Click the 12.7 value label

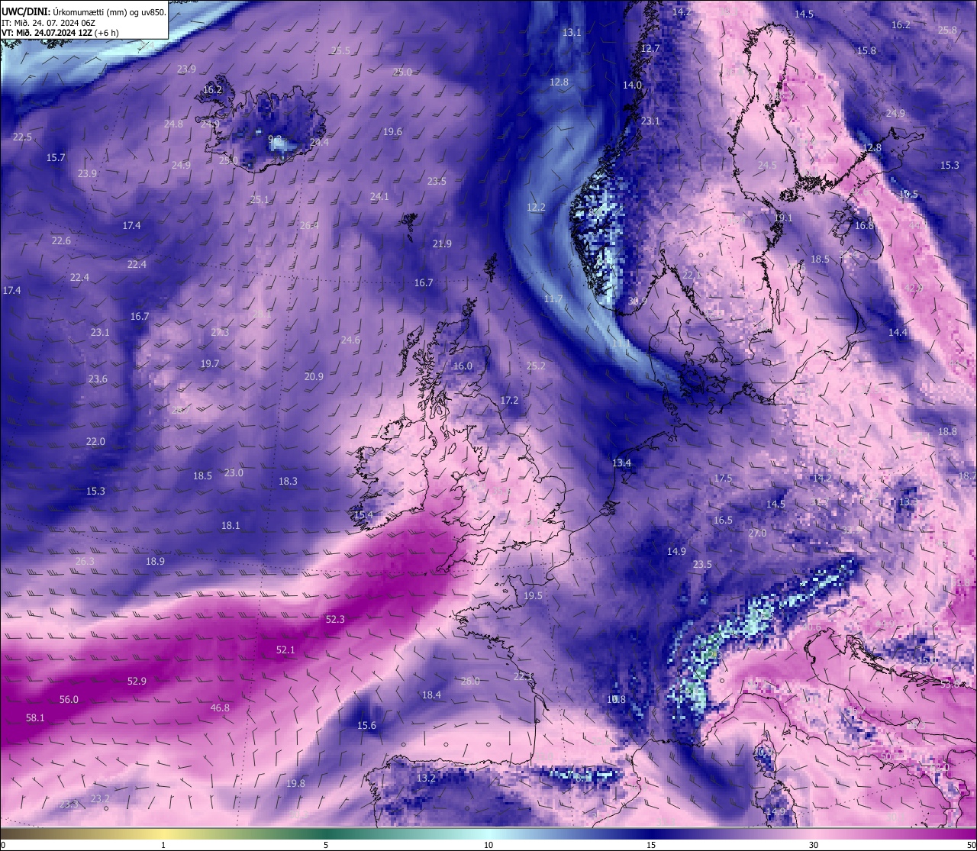pos(650,49)
